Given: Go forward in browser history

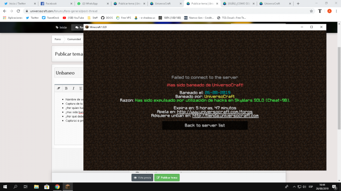Looking at the screenshot, I should [11, 11].
